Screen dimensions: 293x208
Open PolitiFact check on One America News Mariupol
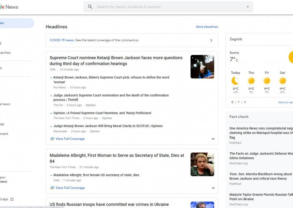coord(261,133)
